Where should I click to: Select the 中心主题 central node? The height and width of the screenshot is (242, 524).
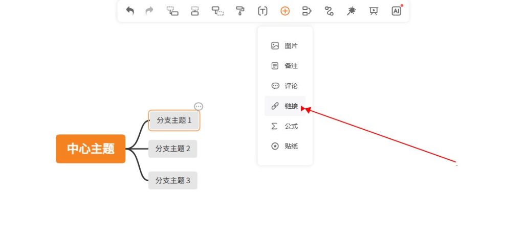(91, 149)
